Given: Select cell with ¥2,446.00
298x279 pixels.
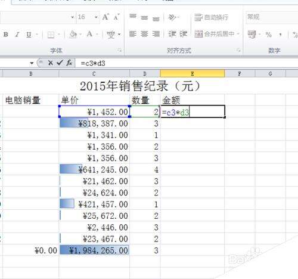Looking at the screenshot, I should pos(94,227).
